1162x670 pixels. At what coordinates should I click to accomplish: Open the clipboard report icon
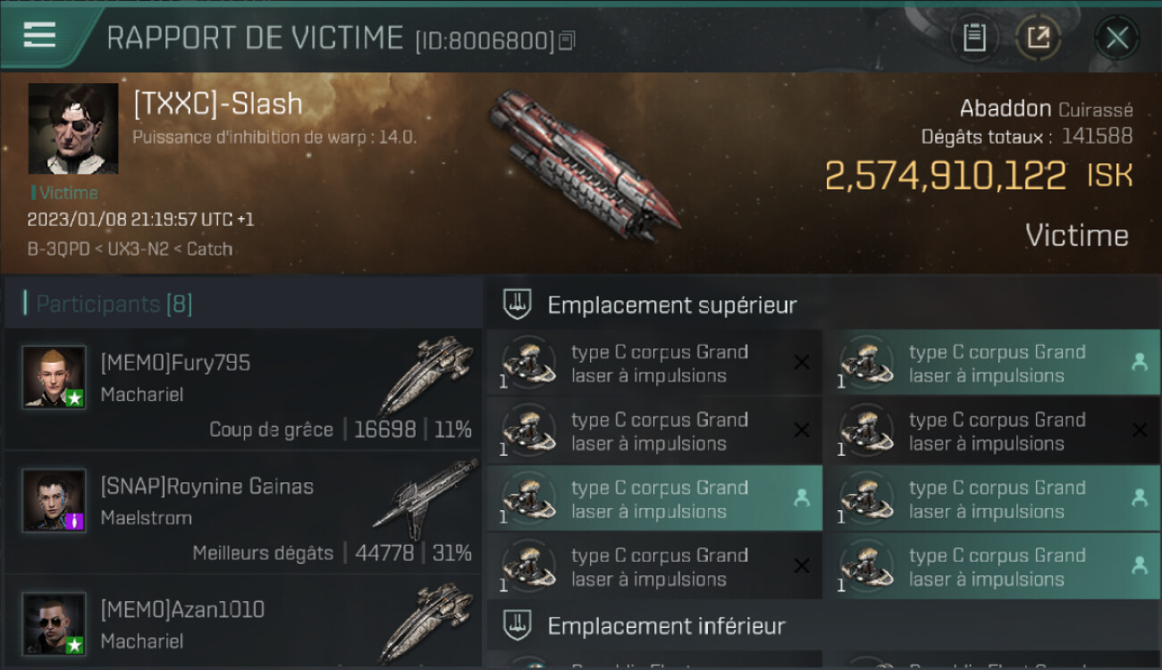974,38
